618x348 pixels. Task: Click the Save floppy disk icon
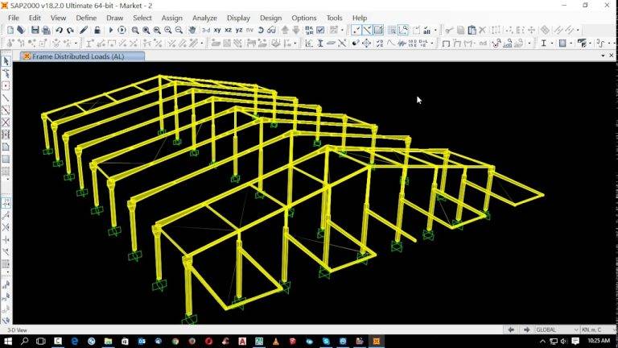coord(34,31)
